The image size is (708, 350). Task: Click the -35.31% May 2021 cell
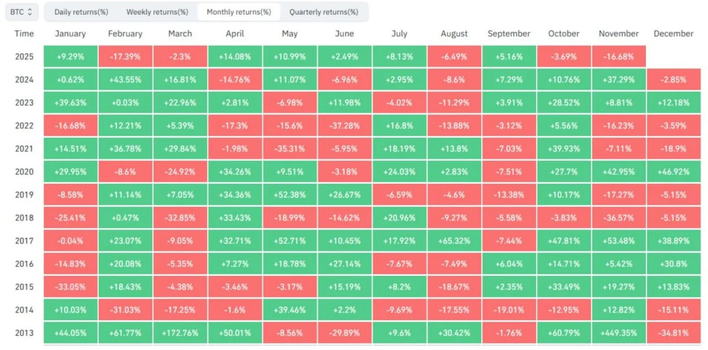pyautogui.click(x=290, y=149)
